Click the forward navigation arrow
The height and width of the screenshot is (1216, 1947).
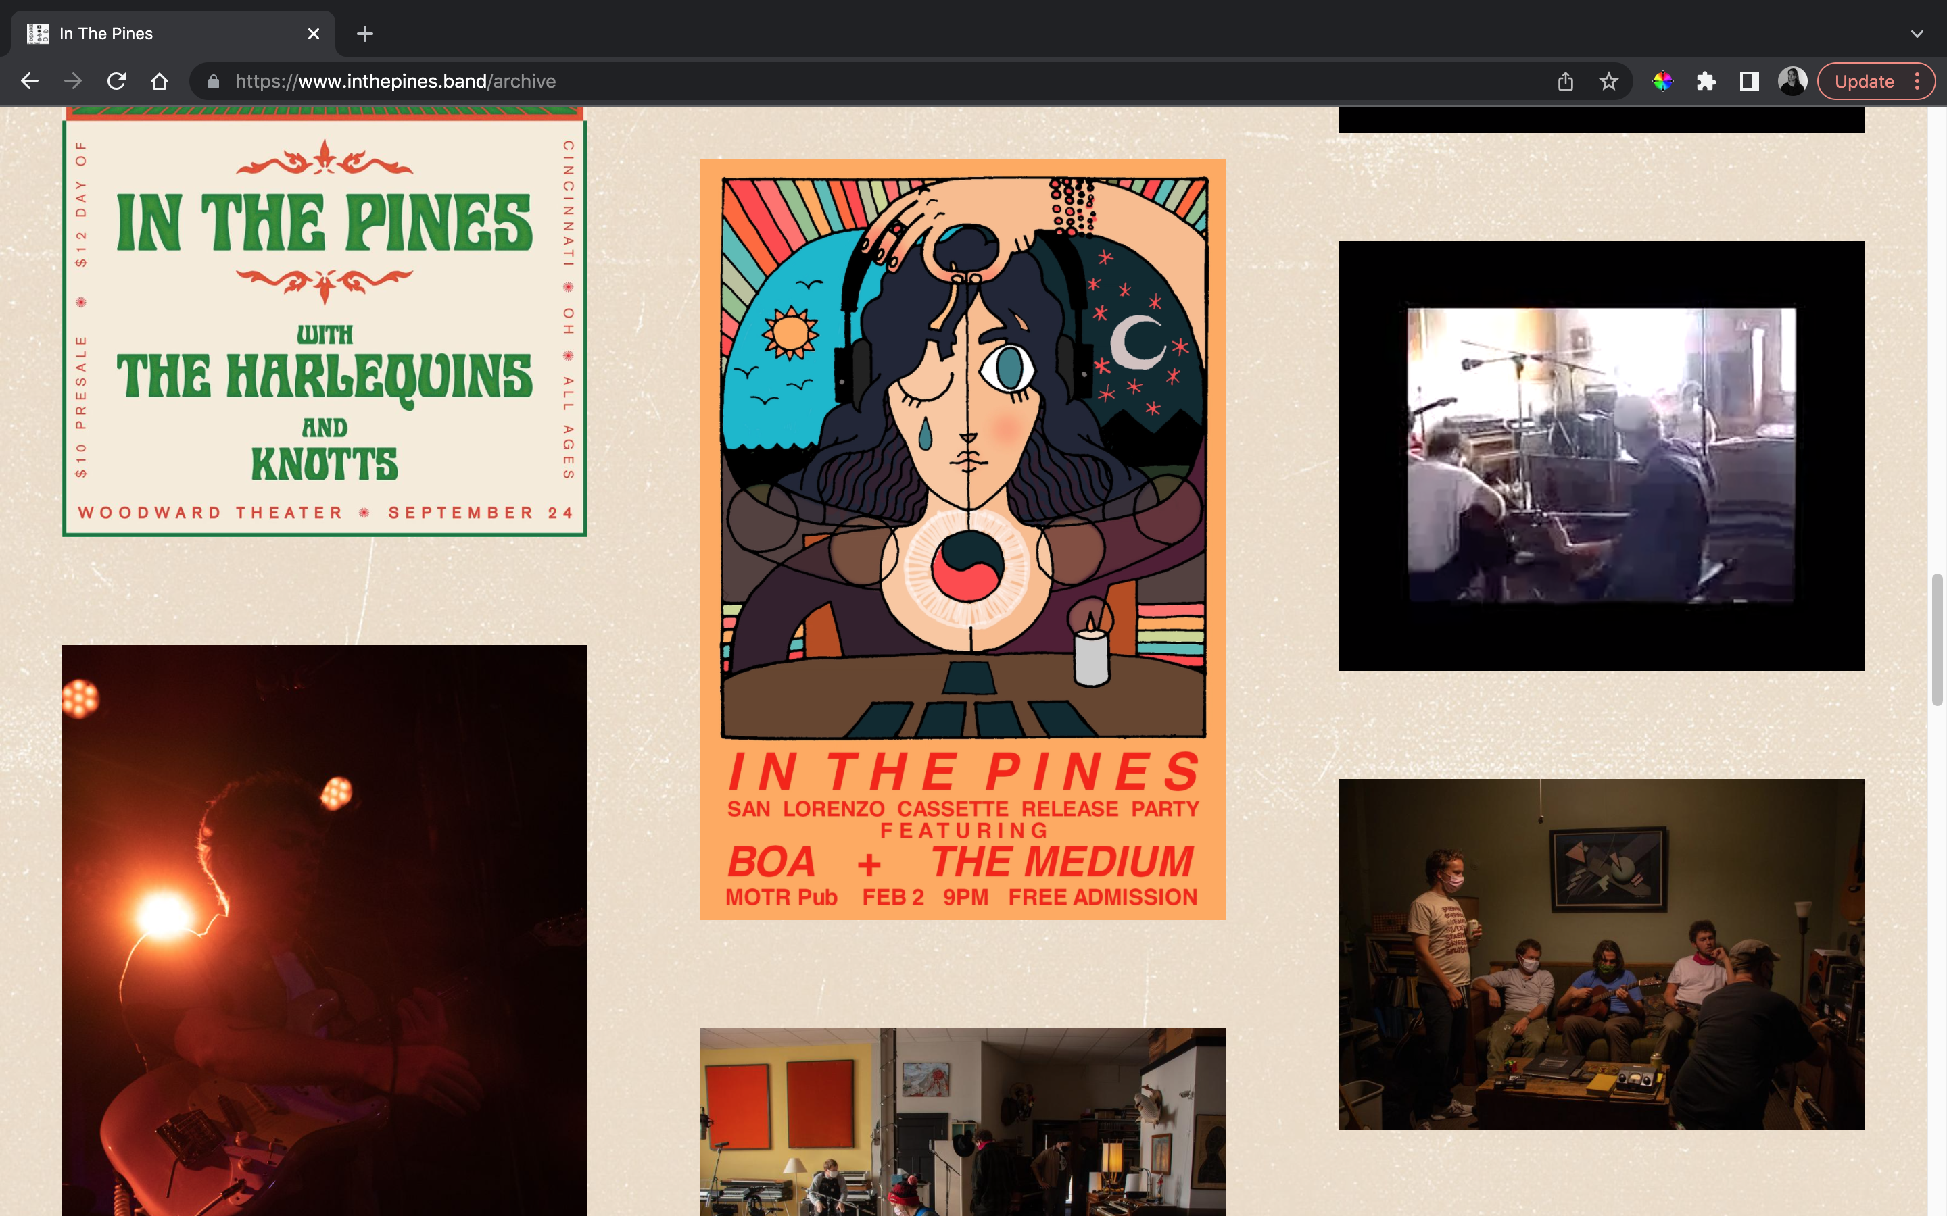(x=73, y=81)
